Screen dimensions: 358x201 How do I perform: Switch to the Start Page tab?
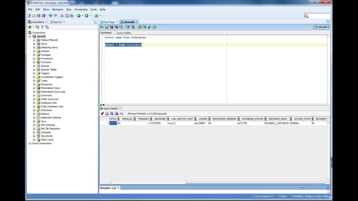tap(109, 22)
